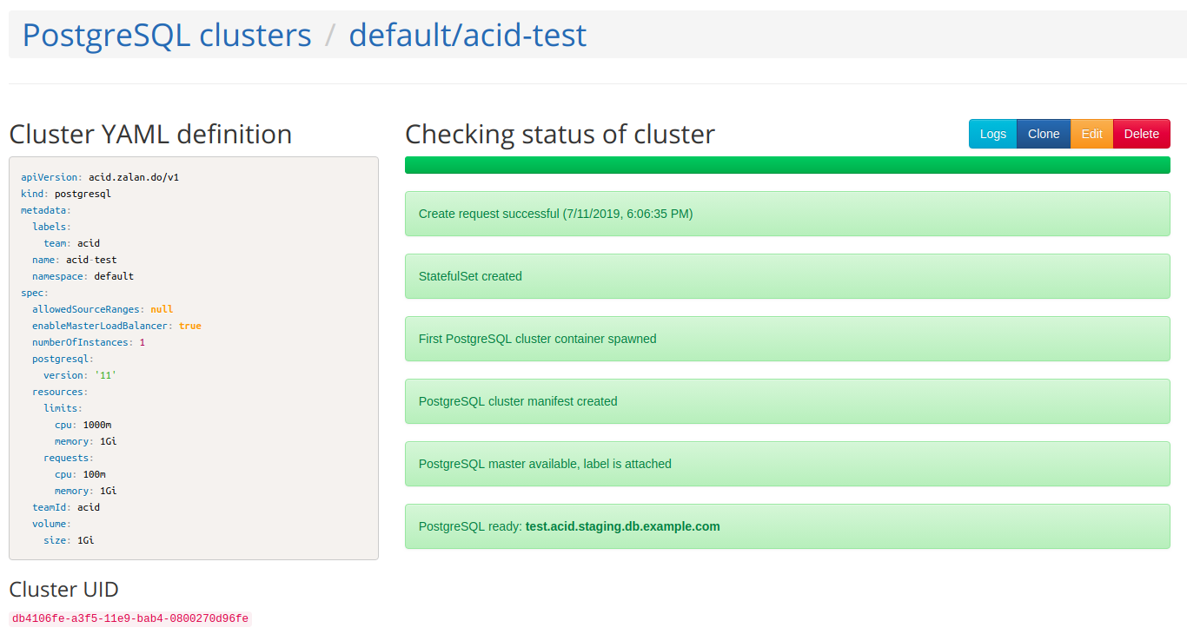Delete the acid-test cluster
The width and height of the screenshot is (1187, 641).
click(x=1140, y=133)
